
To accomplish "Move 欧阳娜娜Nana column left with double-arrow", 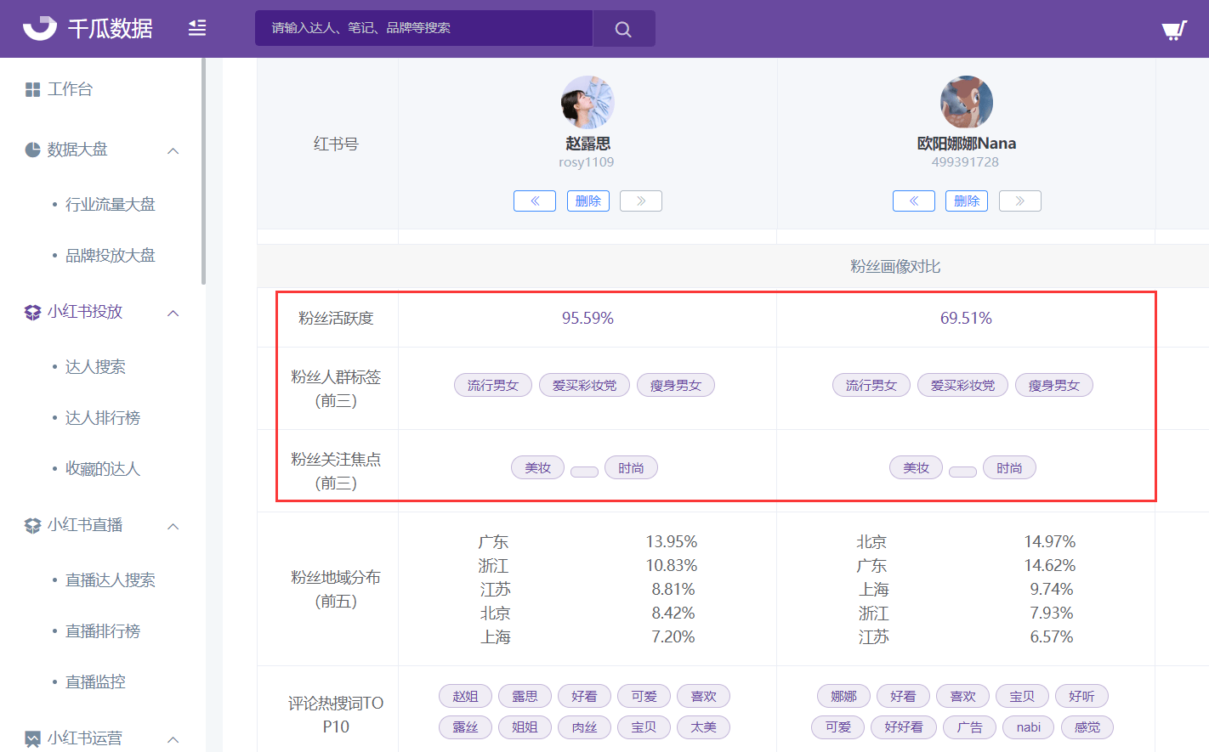I will pyautogui.click(x=914, y=201).
